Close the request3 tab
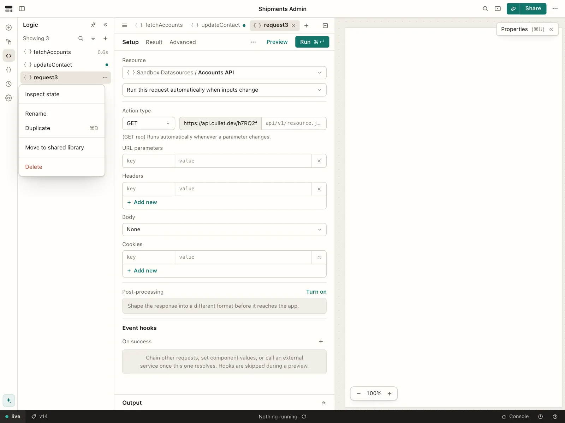The image size is (565, 423). tap(293, 25)
